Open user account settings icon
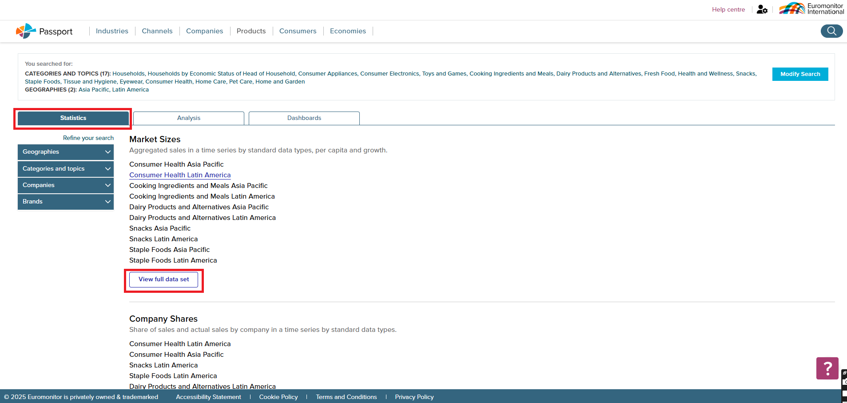 [762, 9]
